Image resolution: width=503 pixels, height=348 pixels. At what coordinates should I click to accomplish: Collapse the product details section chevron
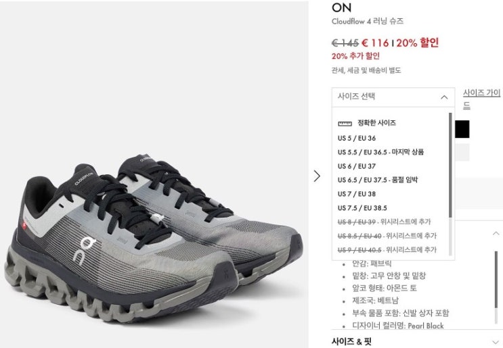pyautogui.click(x=496, y=233)
